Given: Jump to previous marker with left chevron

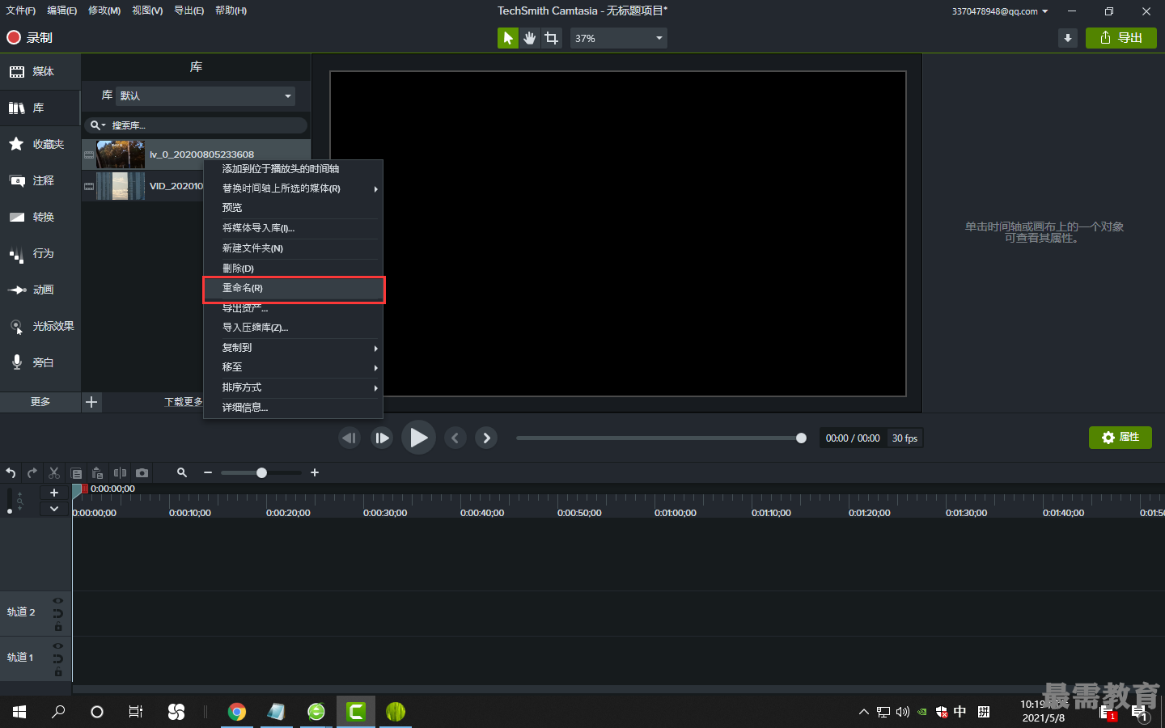Looking at the screenshot, I should (x=455, y=438).
